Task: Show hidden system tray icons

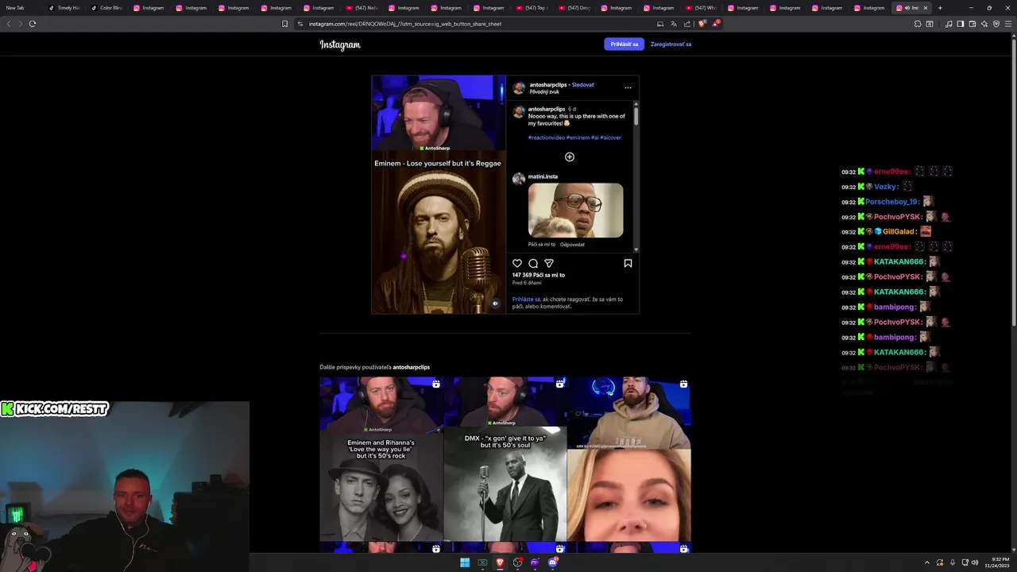Action: [926, 562]
